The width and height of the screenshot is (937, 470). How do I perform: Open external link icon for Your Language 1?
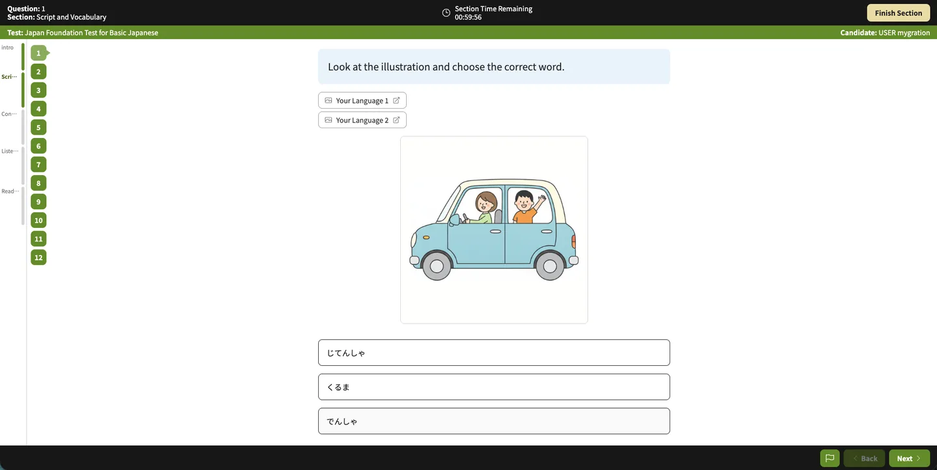(x=396, y=100)
